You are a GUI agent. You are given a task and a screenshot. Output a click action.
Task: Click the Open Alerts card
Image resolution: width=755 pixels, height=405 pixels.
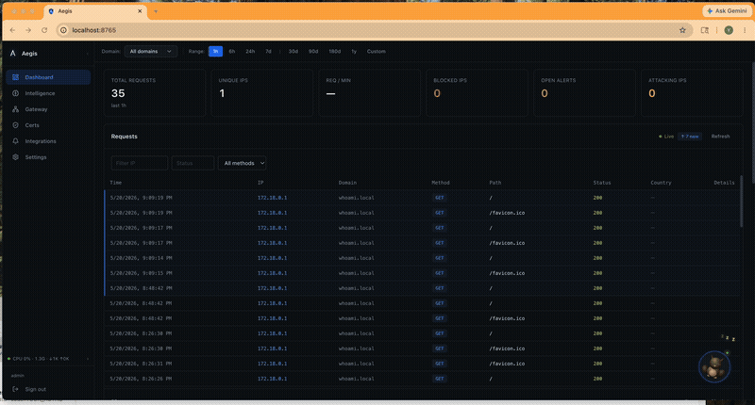click(x=584, y=92)
